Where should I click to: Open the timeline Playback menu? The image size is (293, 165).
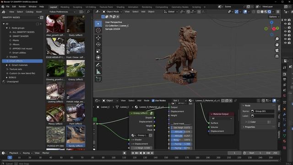(x=15, y=153)
